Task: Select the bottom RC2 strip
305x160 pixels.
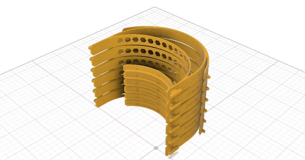Action: tap(102, 101)
